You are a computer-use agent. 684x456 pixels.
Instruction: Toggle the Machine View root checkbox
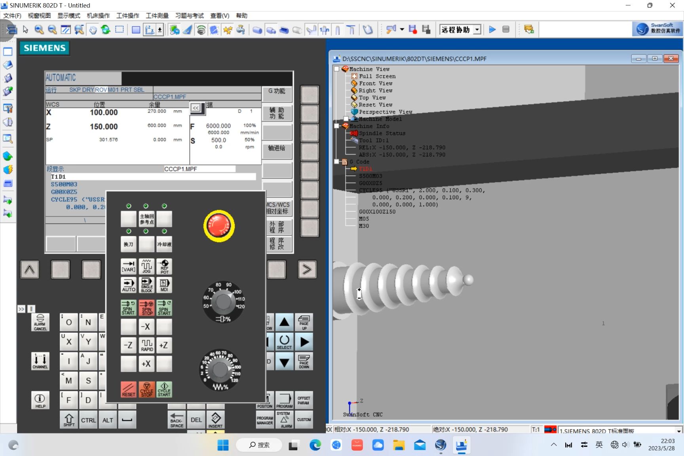pyautogui.click(x=337, y=69)
